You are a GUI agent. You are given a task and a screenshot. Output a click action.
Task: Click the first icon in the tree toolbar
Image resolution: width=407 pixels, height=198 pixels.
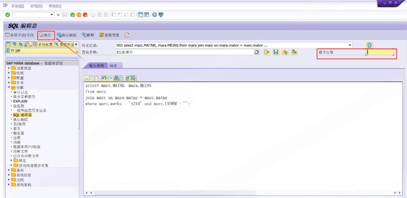click(x=8, y=44)
